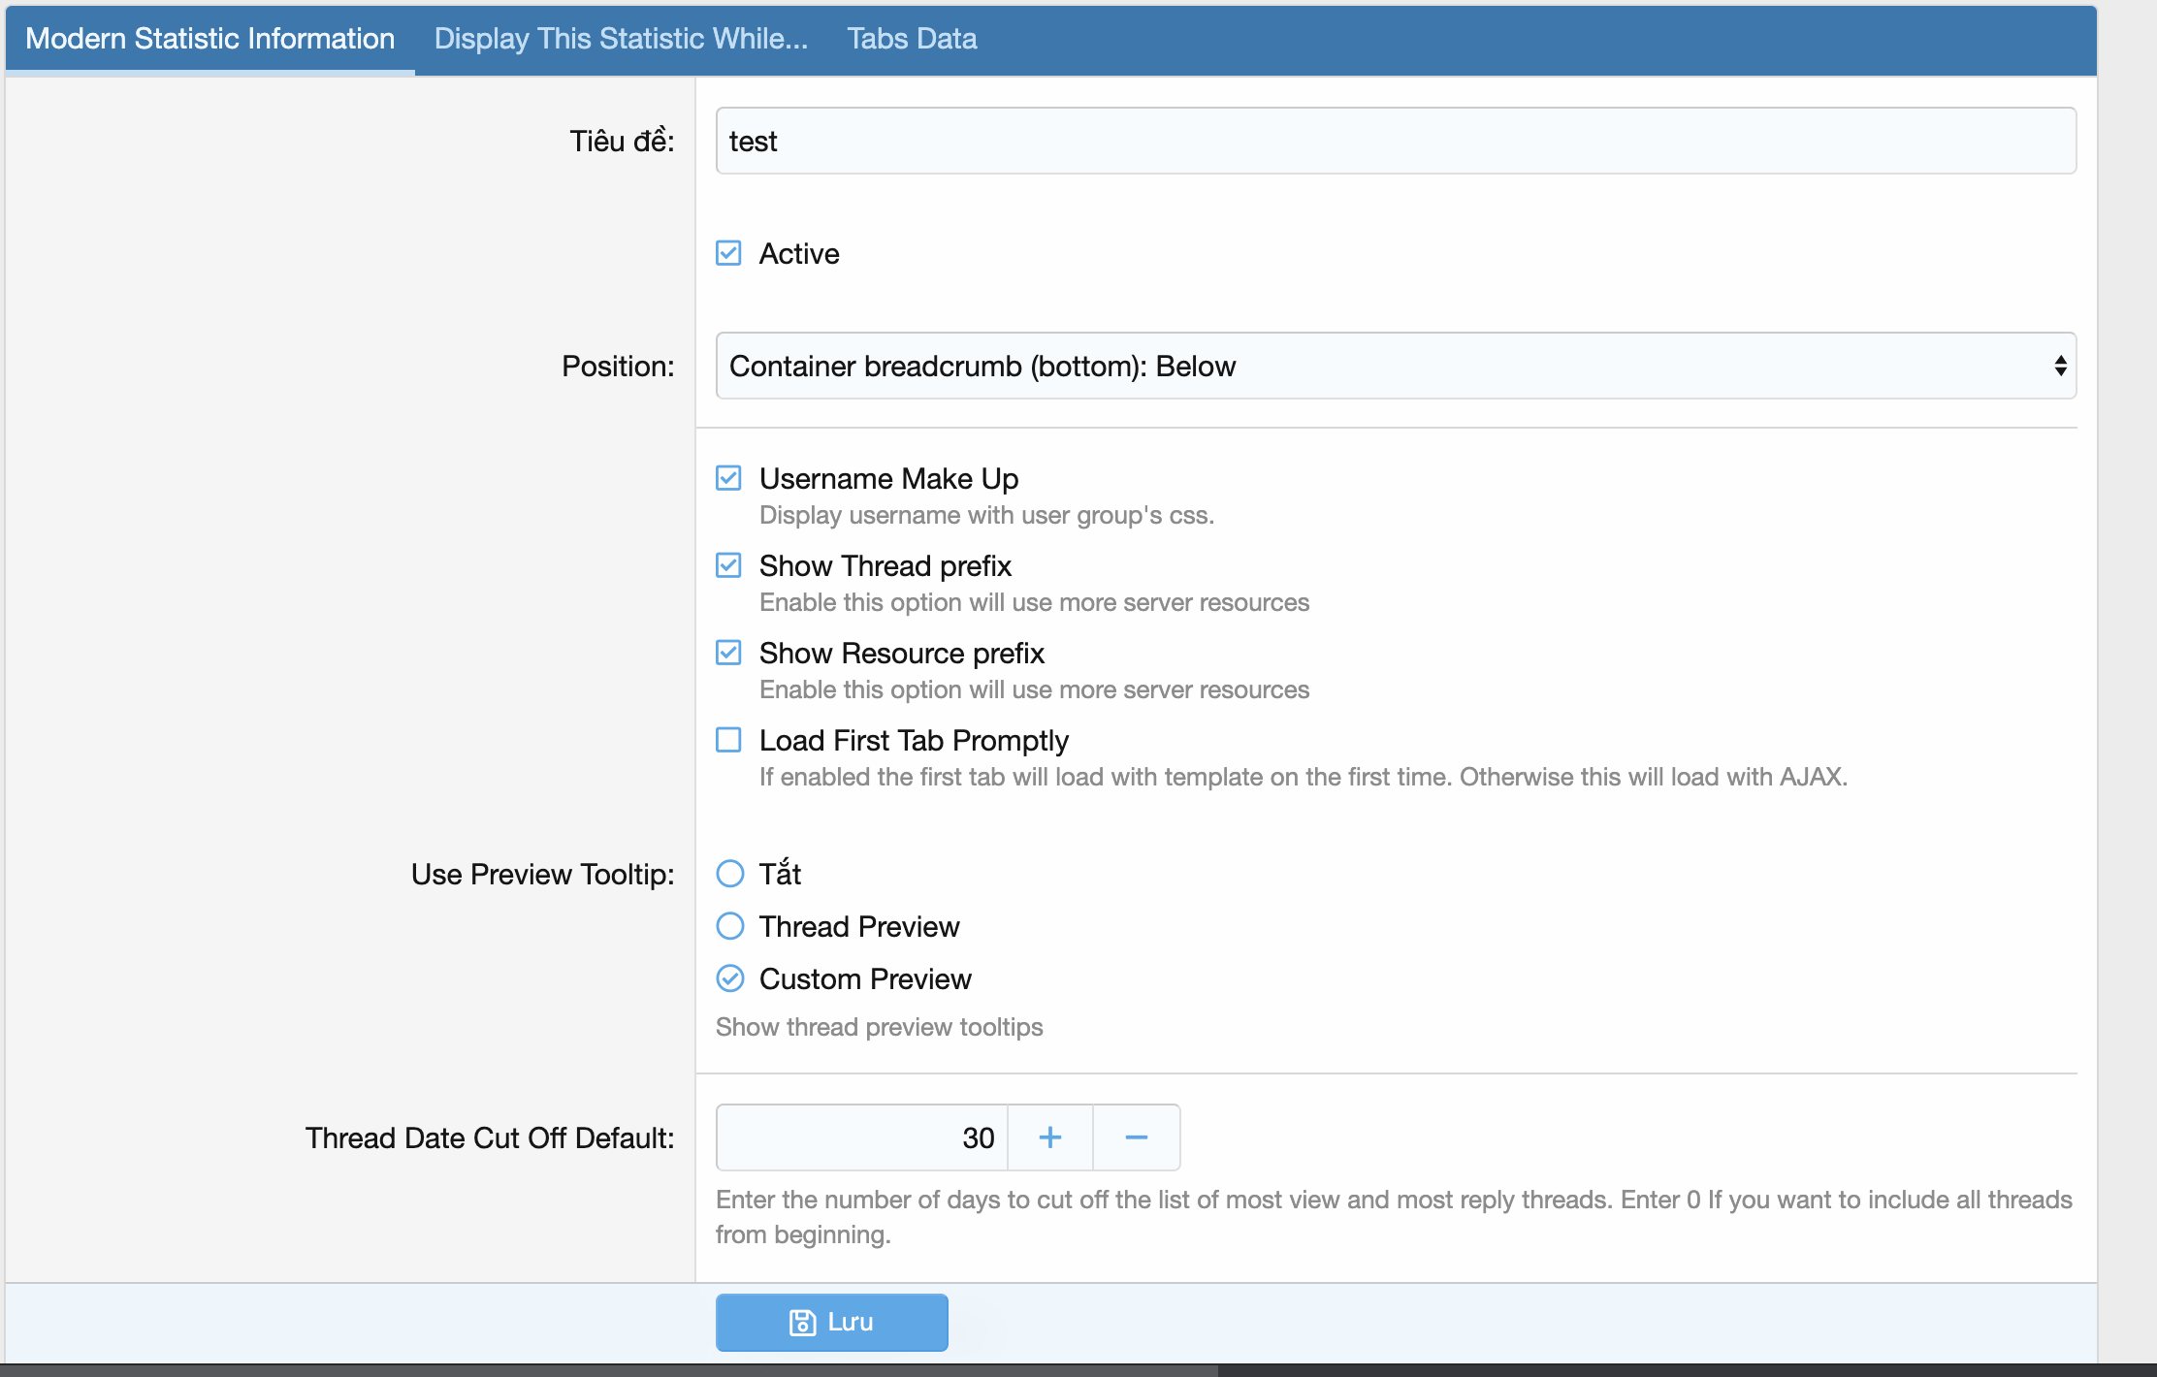Uncheck Show Resource prefix

click(728, 653)
